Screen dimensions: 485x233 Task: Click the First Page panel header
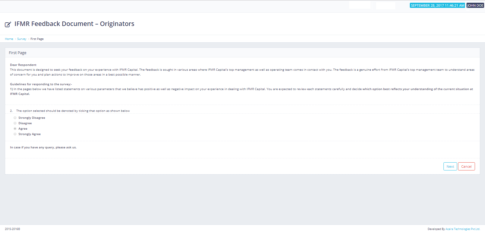pyautogui.click(x=18, y=53)
